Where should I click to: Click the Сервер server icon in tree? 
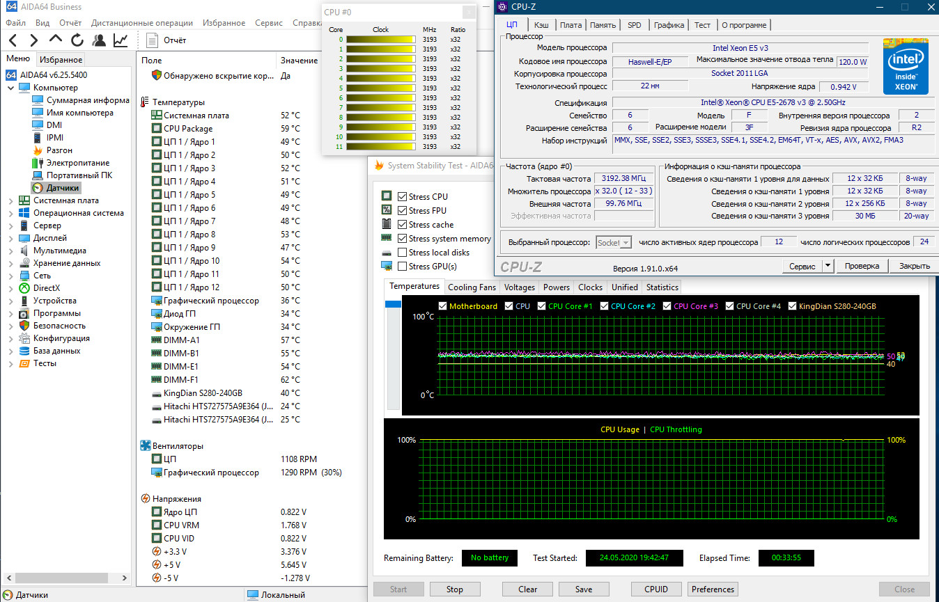pyautogui.click(x=24, y=225)
